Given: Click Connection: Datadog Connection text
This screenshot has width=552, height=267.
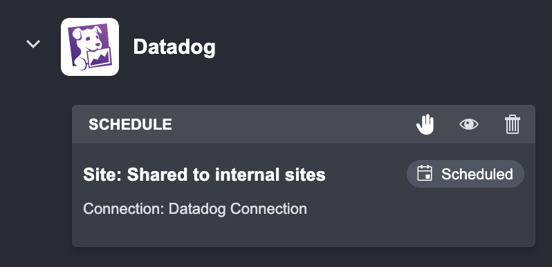Looking at the screenshot, I should pos(195,208).
